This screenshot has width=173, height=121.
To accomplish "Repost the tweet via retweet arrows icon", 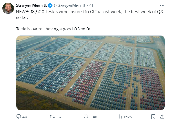I will pyautogui.click(x=52, y=116).
